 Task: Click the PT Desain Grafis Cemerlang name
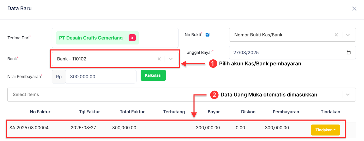(x=91, y=38)
